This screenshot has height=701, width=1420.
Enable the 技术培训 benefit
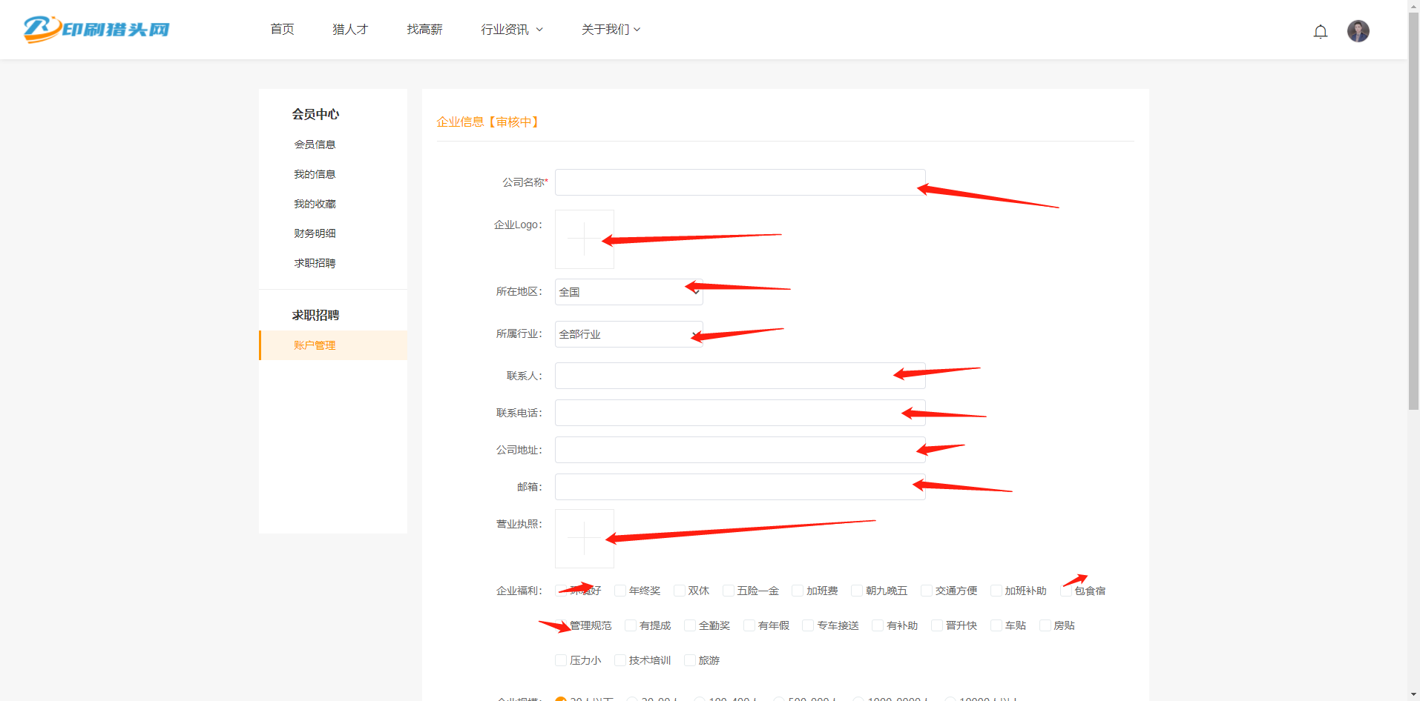pyautogui.click(x=619, y=660)
